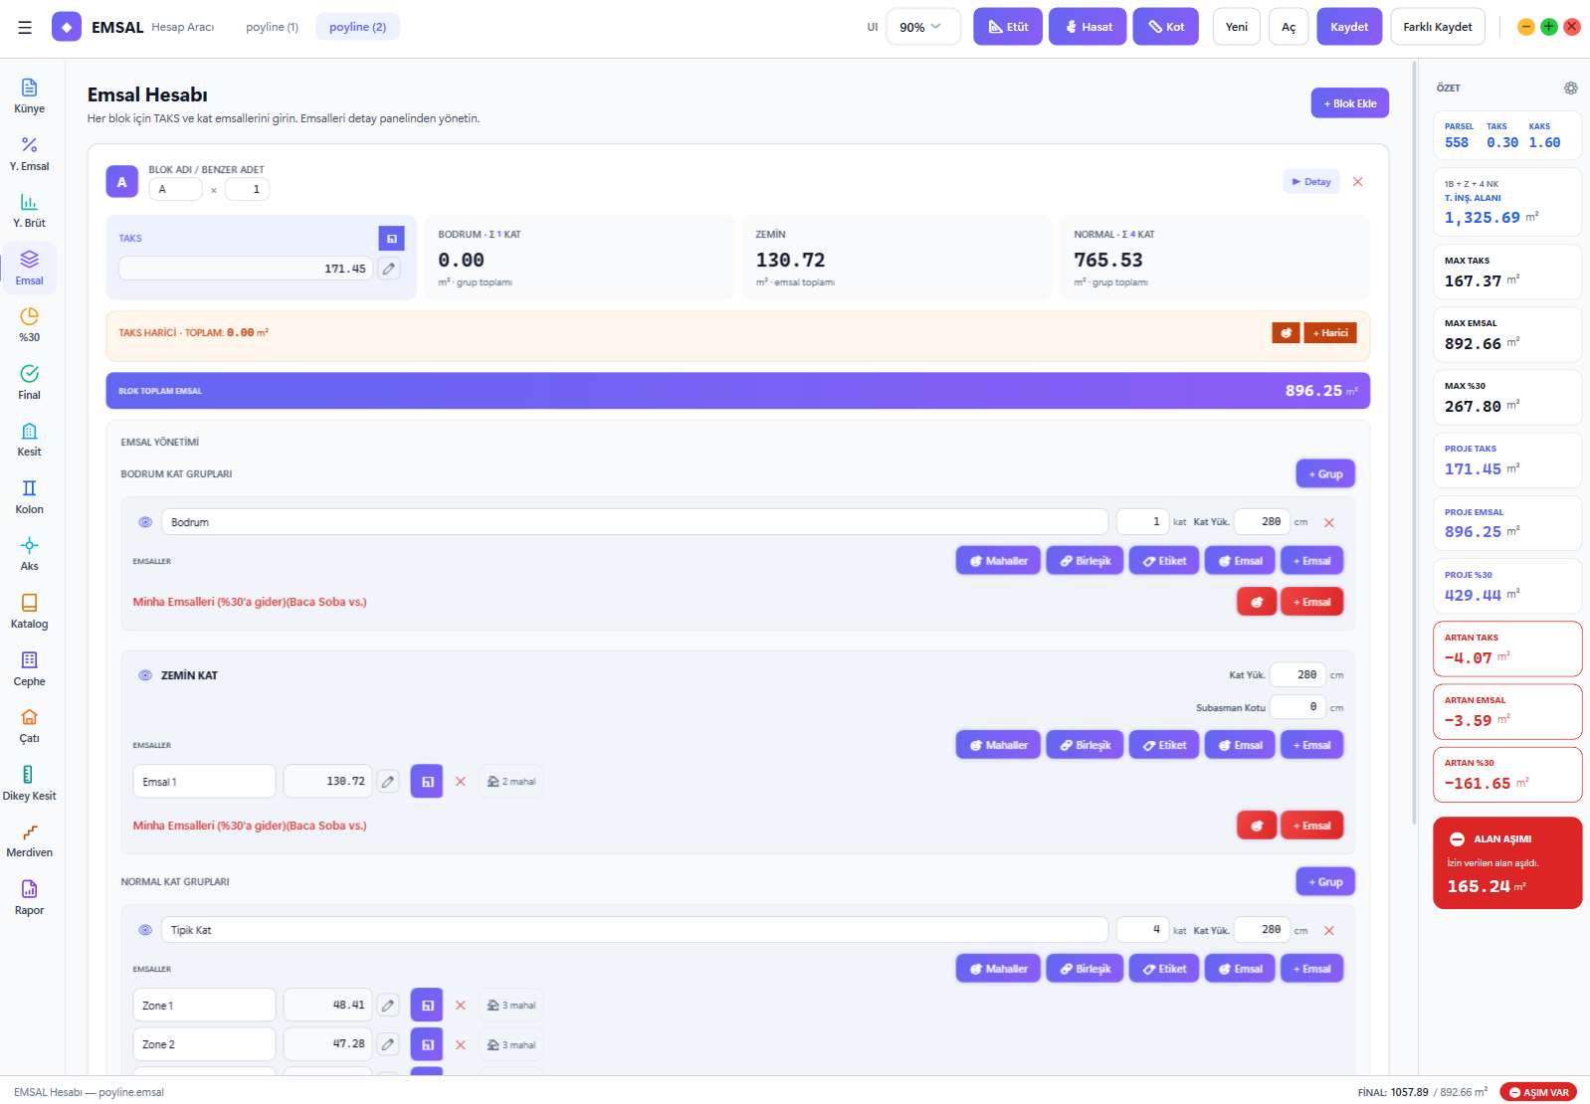Open the Dikey Kesit section
Image resolution: width=1590 pixels, height=1104 pixels.
[29, 784]
